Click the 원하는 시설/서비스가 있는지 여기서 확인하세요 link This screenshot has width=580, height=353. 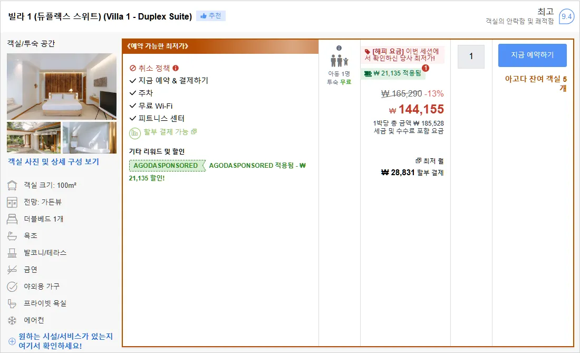[65, 341]
